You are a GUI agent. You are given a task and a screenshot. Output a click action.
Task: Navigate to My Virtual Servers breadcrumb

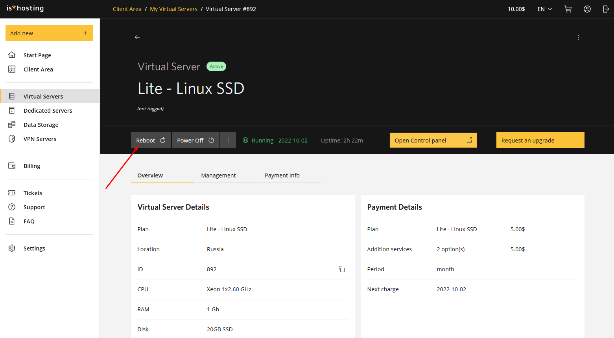point(173,9)
